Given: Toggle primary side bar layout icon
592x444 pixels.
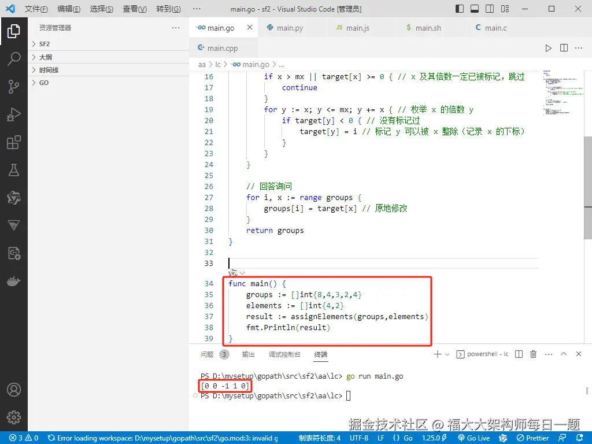Looking at the screenshot, I should click(460, 9).
